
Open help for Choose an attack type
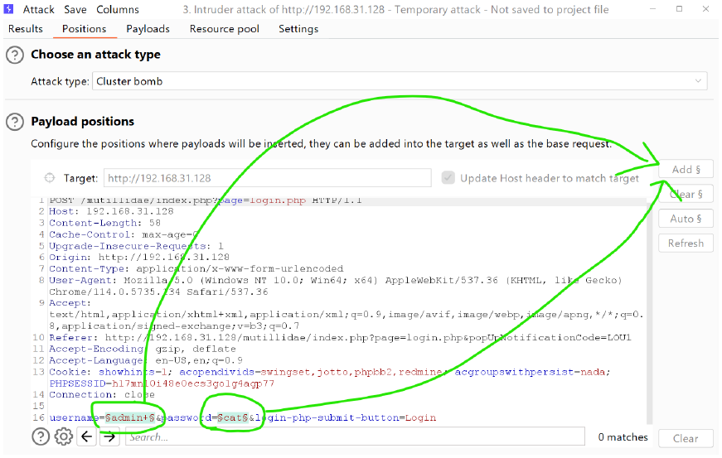tap(15, 55)
